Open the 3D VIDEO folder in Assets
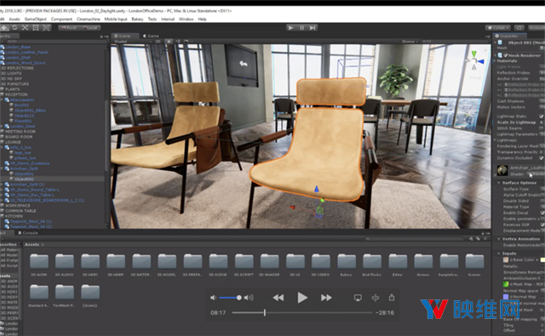545x336 pixels. pyautogui.click(x=320, y=265)
